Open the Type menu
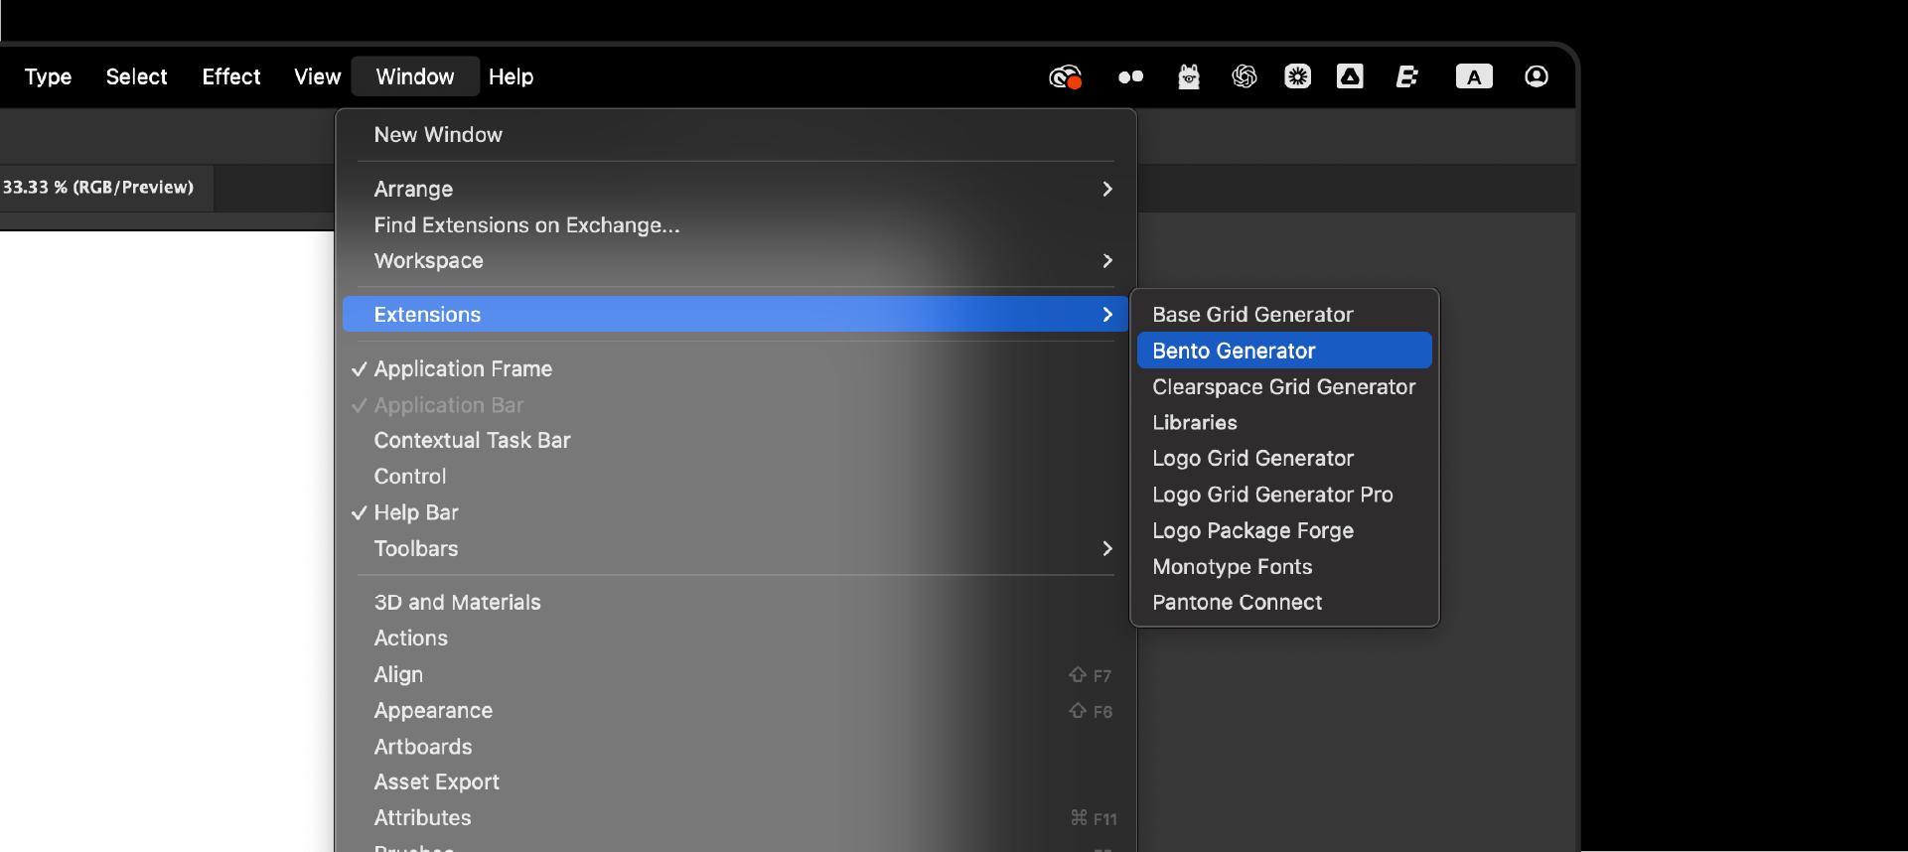This screenshot has height=852, width=1908. (x=48, y=76)
